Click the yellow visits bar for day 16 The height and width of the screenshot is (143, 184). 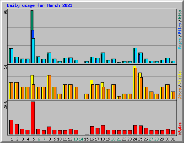(91, 89)
